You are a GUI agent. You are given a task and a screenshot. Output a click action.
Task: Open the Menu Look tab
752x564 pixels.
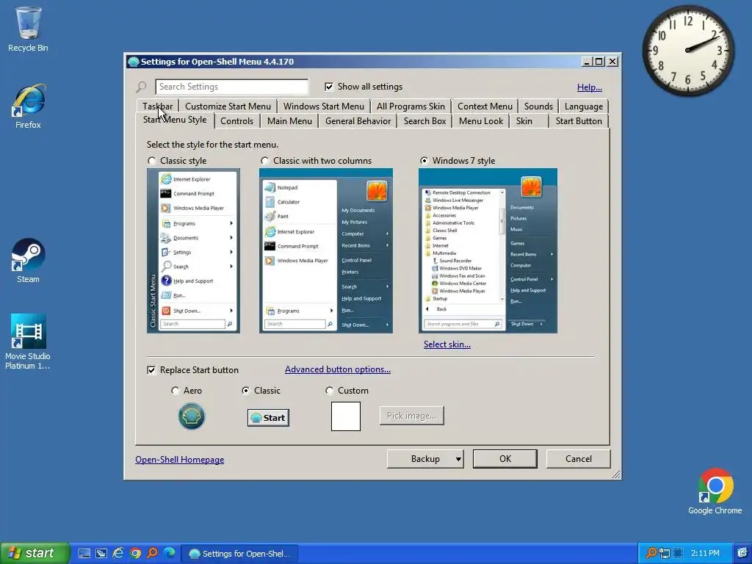[x=481, y=121]
